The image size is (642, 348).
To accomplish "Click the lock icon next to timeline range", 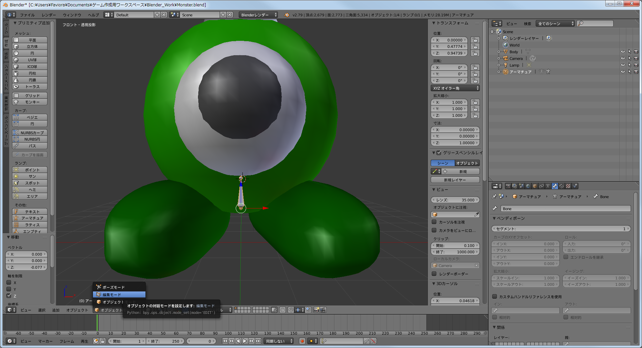I will click(103, 341).
